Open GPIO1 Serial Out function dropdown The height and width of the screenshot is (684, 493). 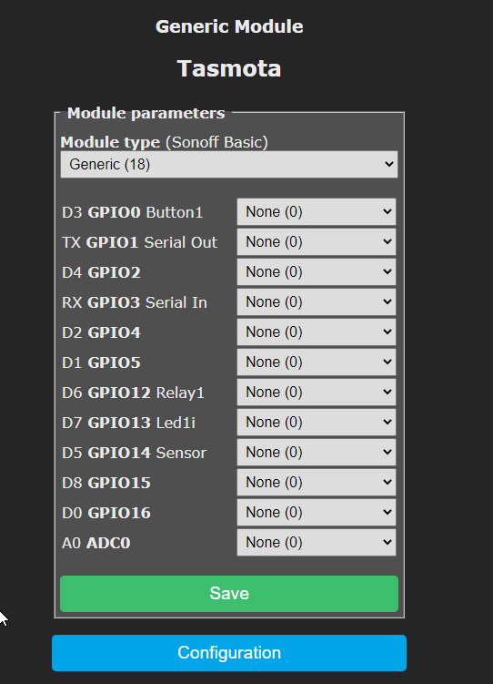tap(317, 242)
